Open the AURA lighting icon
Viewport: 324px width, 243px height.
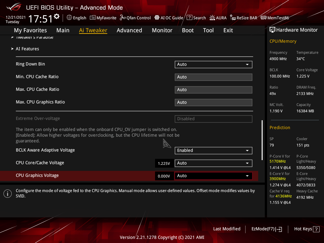point(212,18)
